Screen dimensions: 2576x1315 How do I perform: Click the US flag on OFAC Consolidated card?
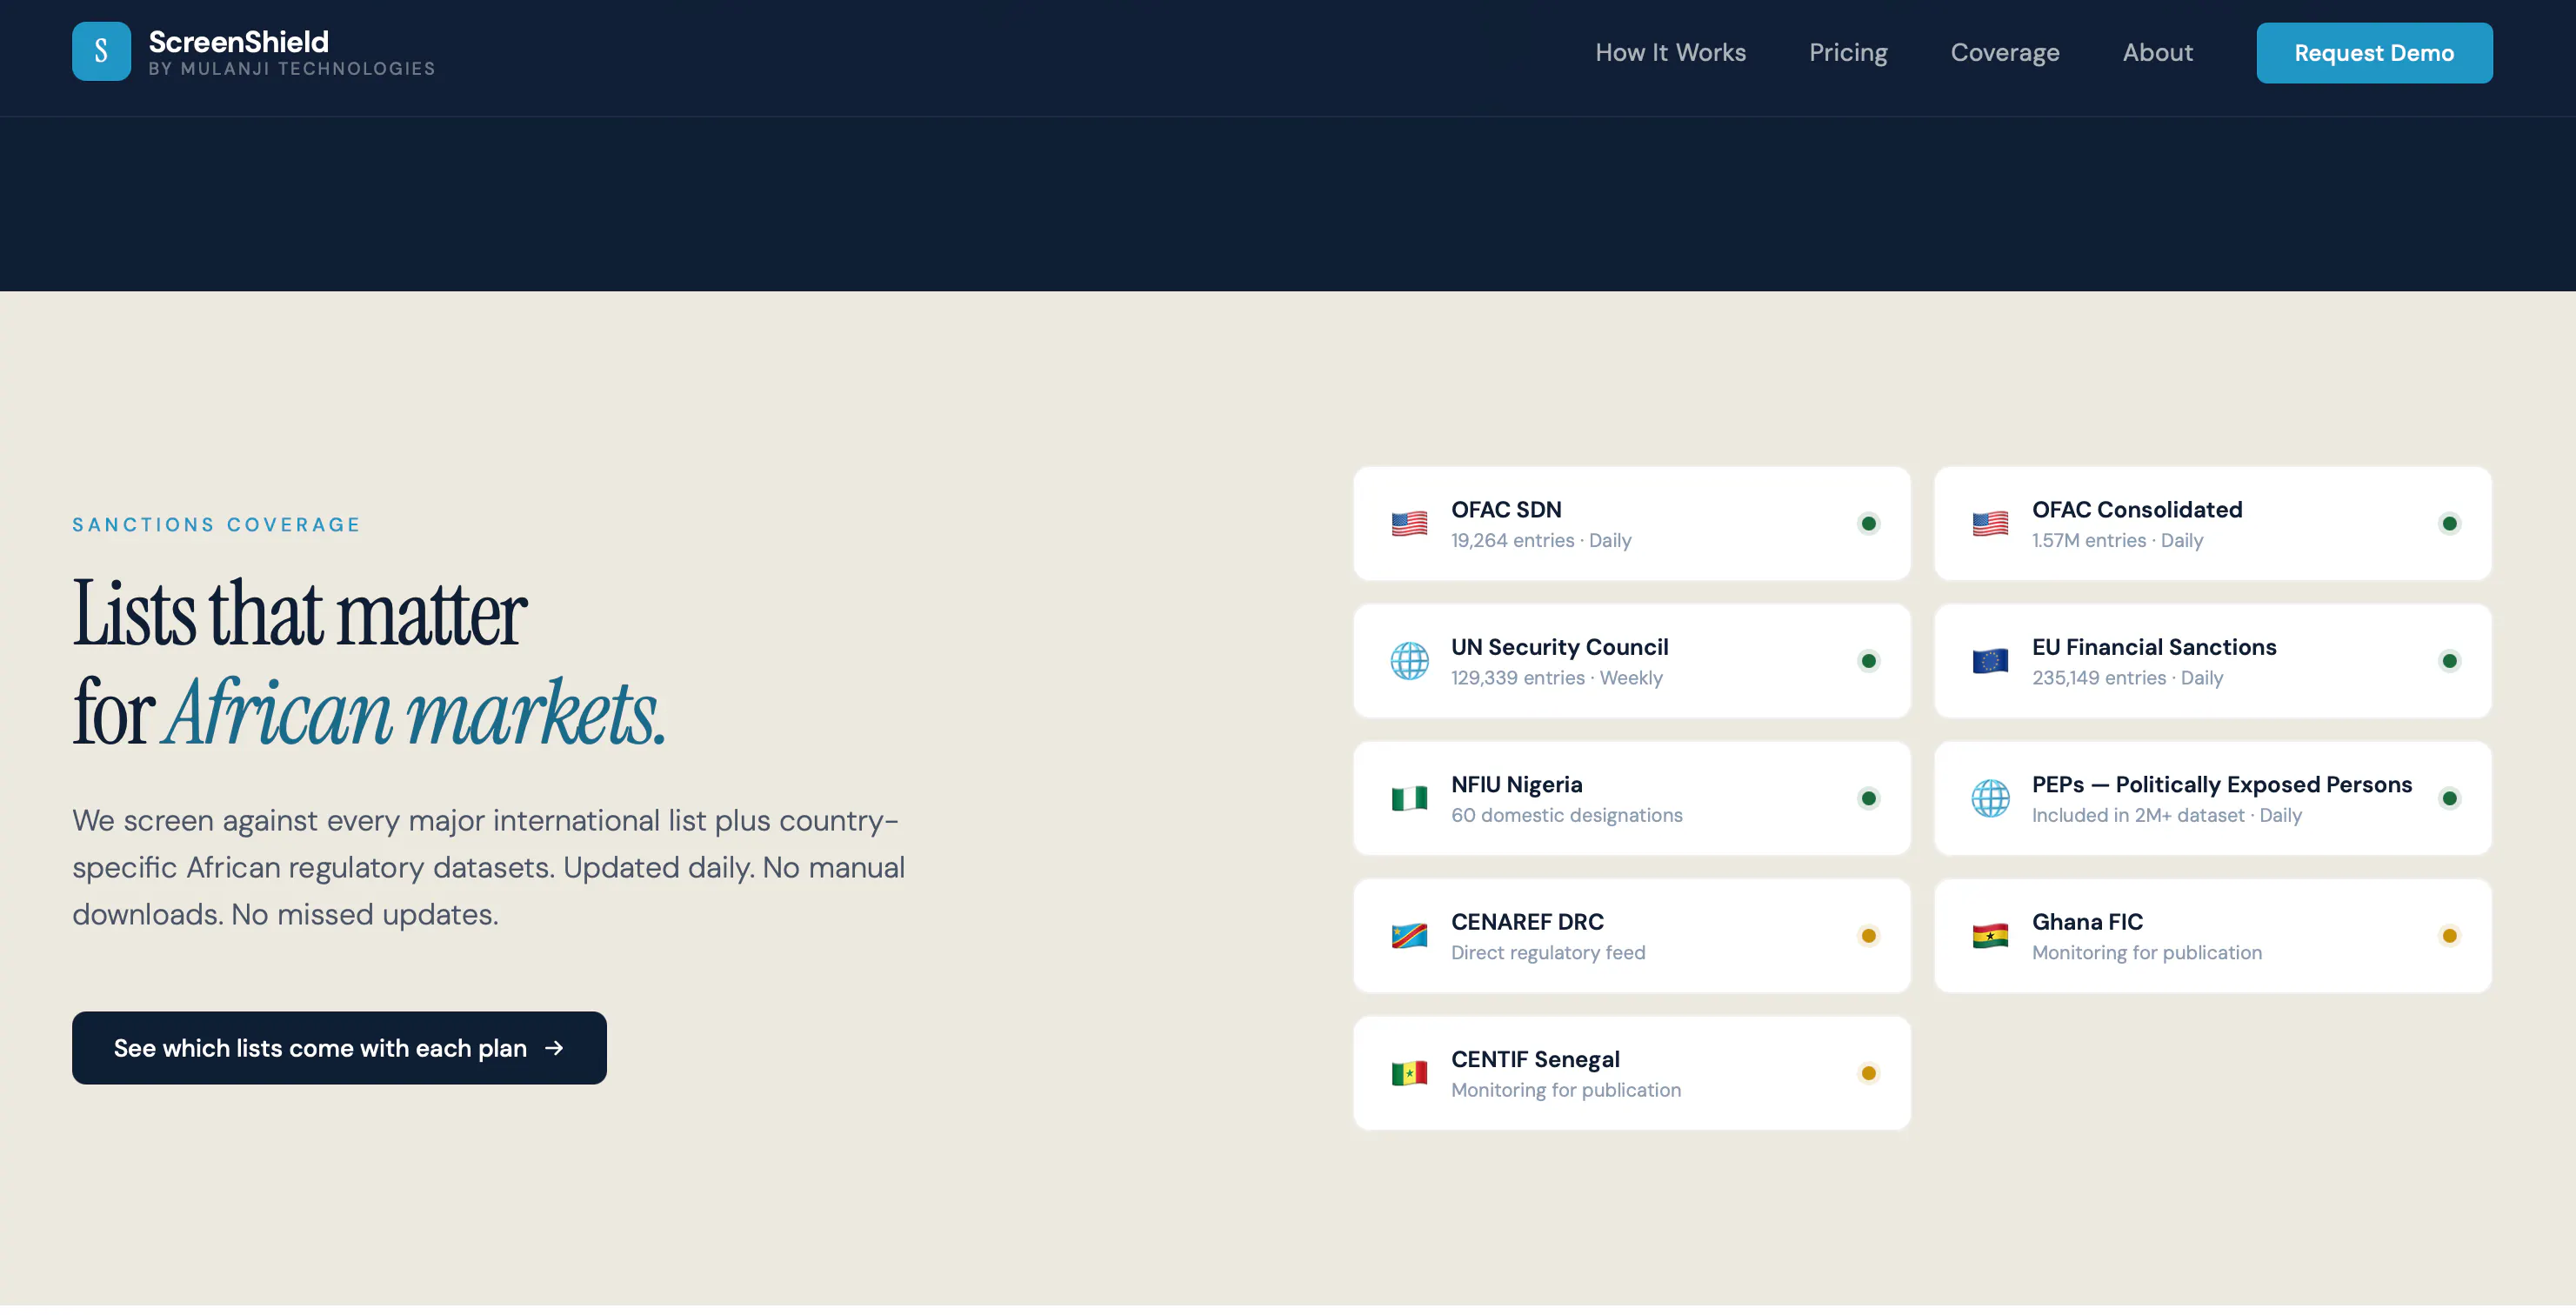pyautogui.click(x=1990, y=524)
